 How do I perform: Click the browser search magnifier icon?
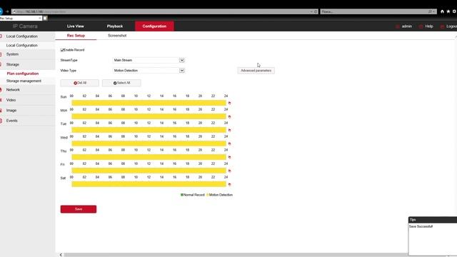tap(430, 11)
